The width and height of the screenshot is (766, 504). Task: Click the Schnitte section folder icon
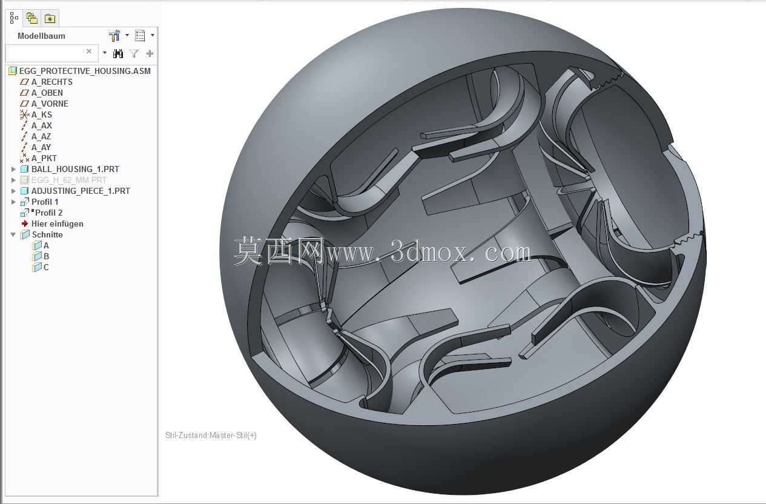[25, 234]
